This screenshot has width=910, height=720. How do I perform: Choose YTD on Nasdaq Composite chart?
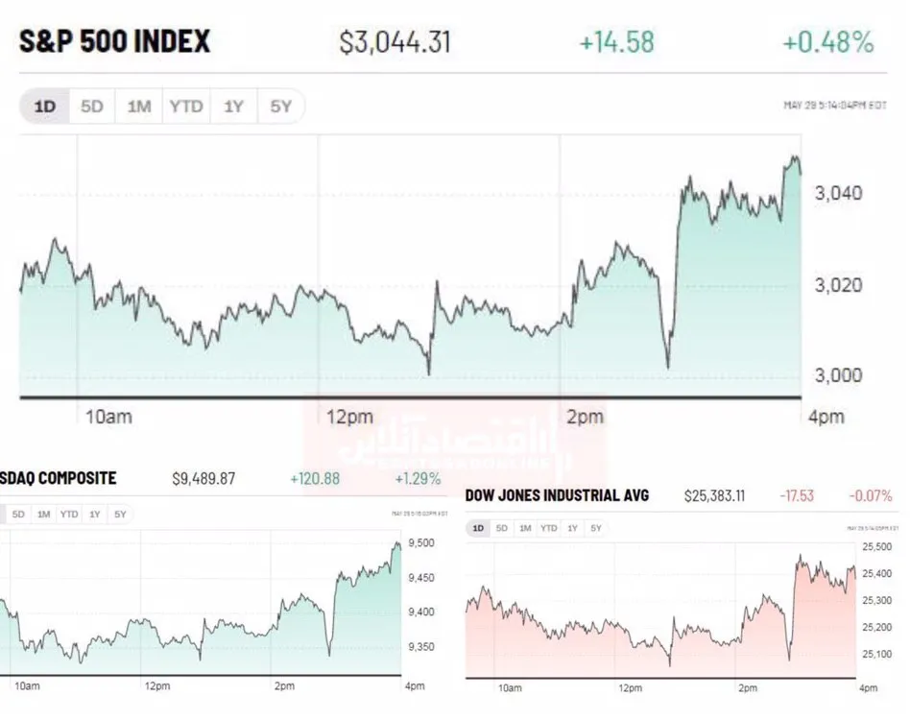click(69, 514)
